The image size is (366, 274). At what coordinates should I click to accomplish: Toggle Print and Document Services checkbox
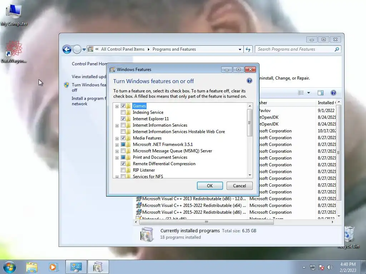pyautogui.click(x=123, y=157)
